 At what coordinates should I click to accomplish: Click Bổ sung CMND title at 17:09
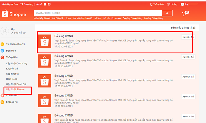click(x=64, y=76)
